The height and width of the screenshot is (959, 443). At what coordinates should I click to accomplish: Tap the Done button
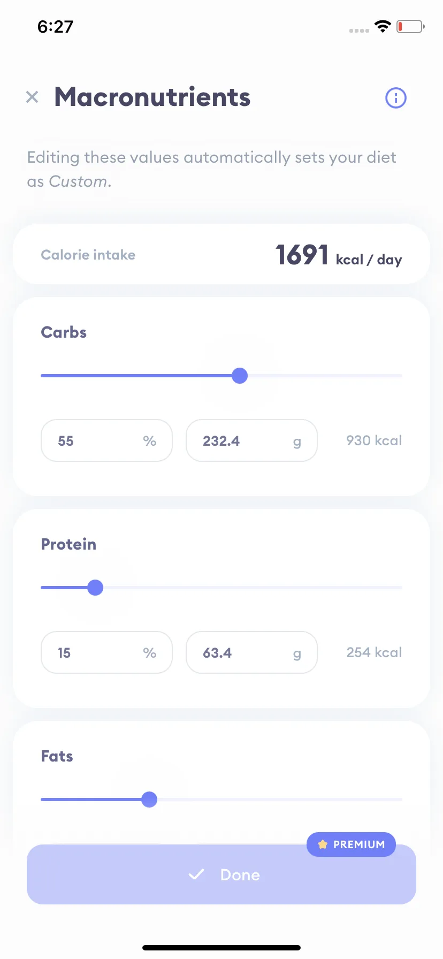(222, 874)
